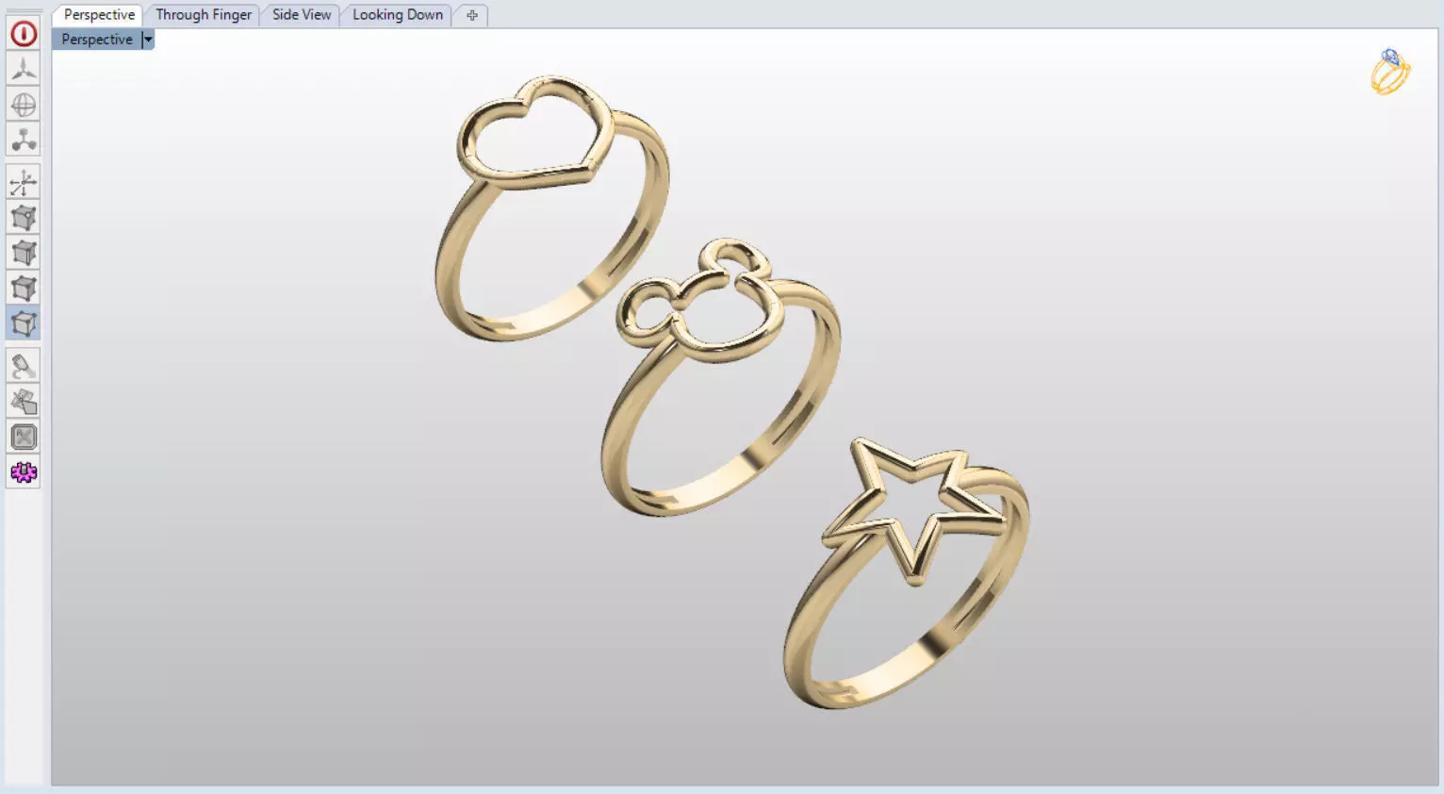Click the overlapping swatches icon

point(24,402)
